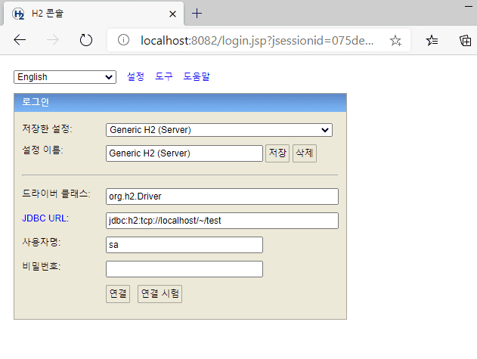Go back with the browser back arrow
Viewport: 477px width, 359px height.
[x=20, y=40]
